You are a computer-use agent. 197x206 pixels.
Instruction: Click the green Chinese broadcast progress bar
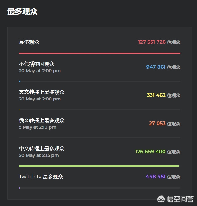[99, 166]
